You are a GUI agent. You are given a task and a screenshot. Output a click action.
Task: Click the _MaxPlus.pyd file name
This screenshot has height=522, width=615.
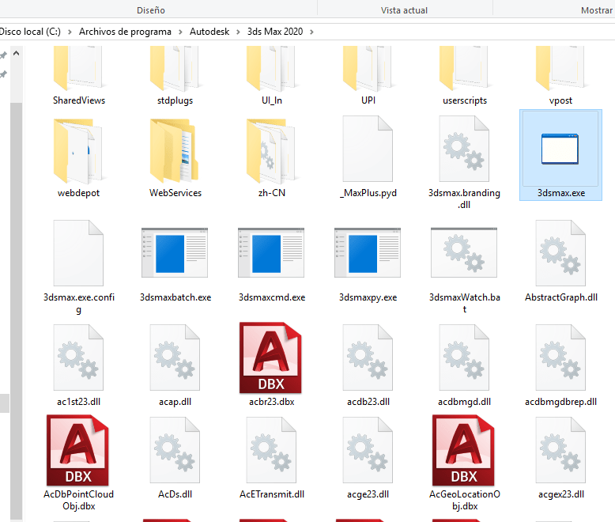tap(368, 193)
